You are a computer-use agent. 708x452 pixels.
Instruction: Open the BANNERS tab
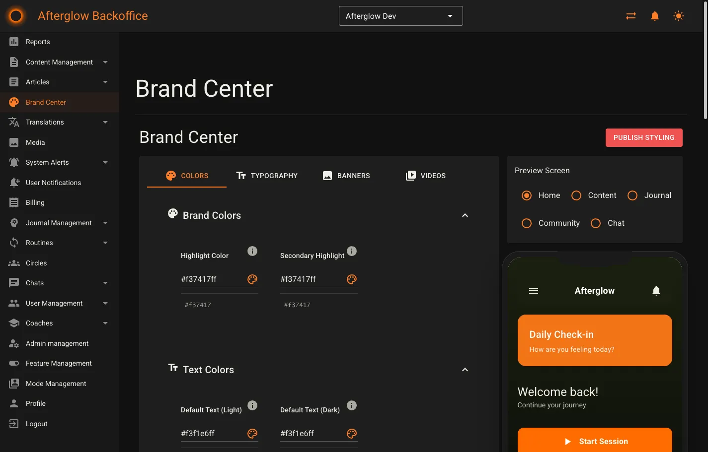tap(346, 175)
